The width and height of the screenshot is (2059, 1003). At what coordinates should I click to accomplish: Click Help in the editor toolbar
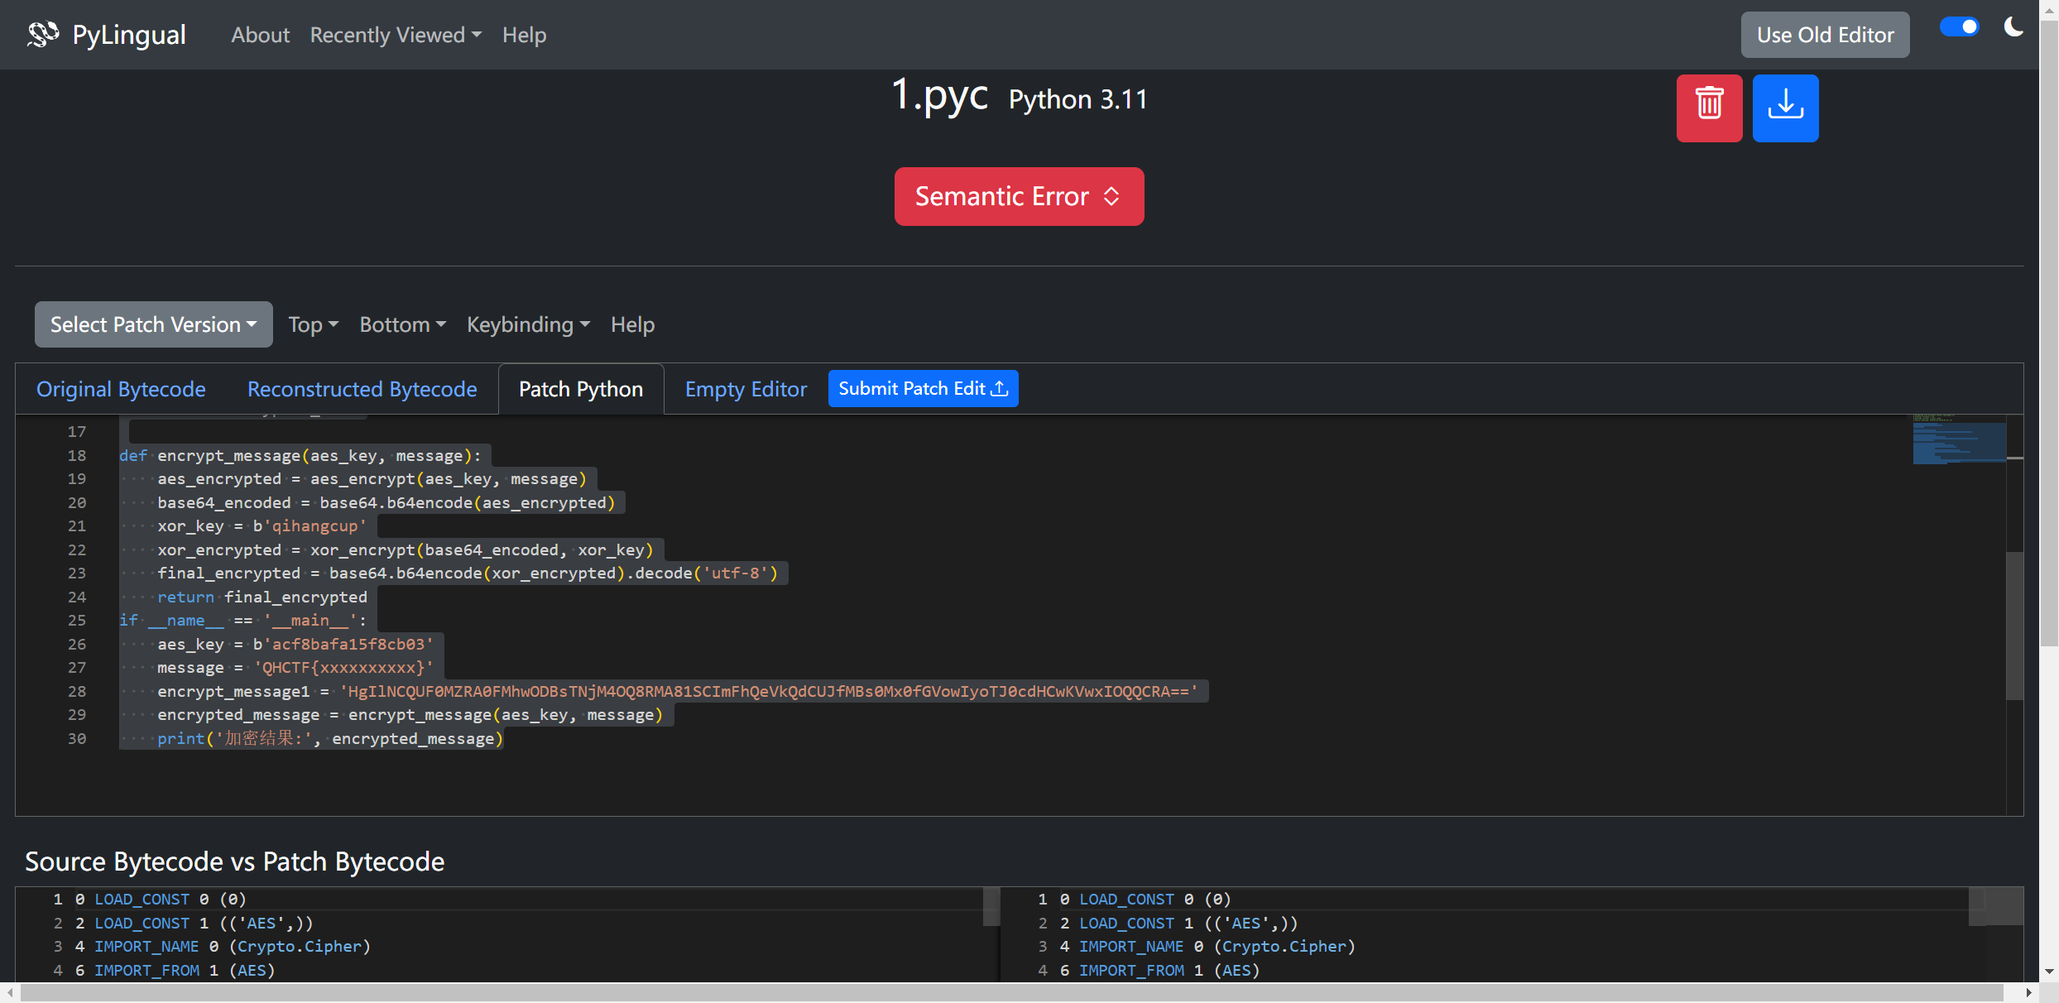point(632,324)
